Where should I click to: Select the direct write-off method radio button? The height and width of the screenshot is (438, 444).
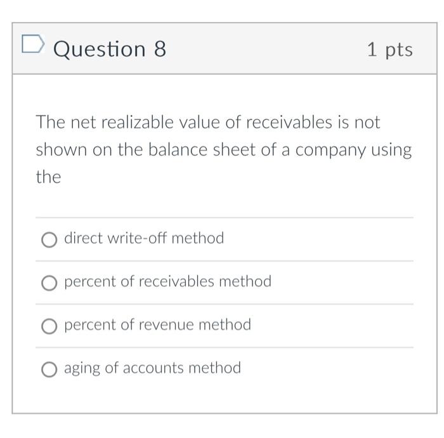(x=49, y=239)
